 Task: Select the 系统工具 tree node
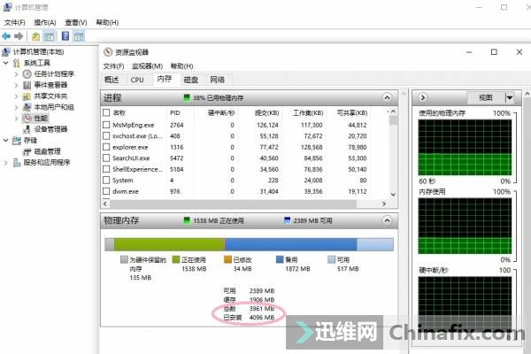(x=37, y=63)
